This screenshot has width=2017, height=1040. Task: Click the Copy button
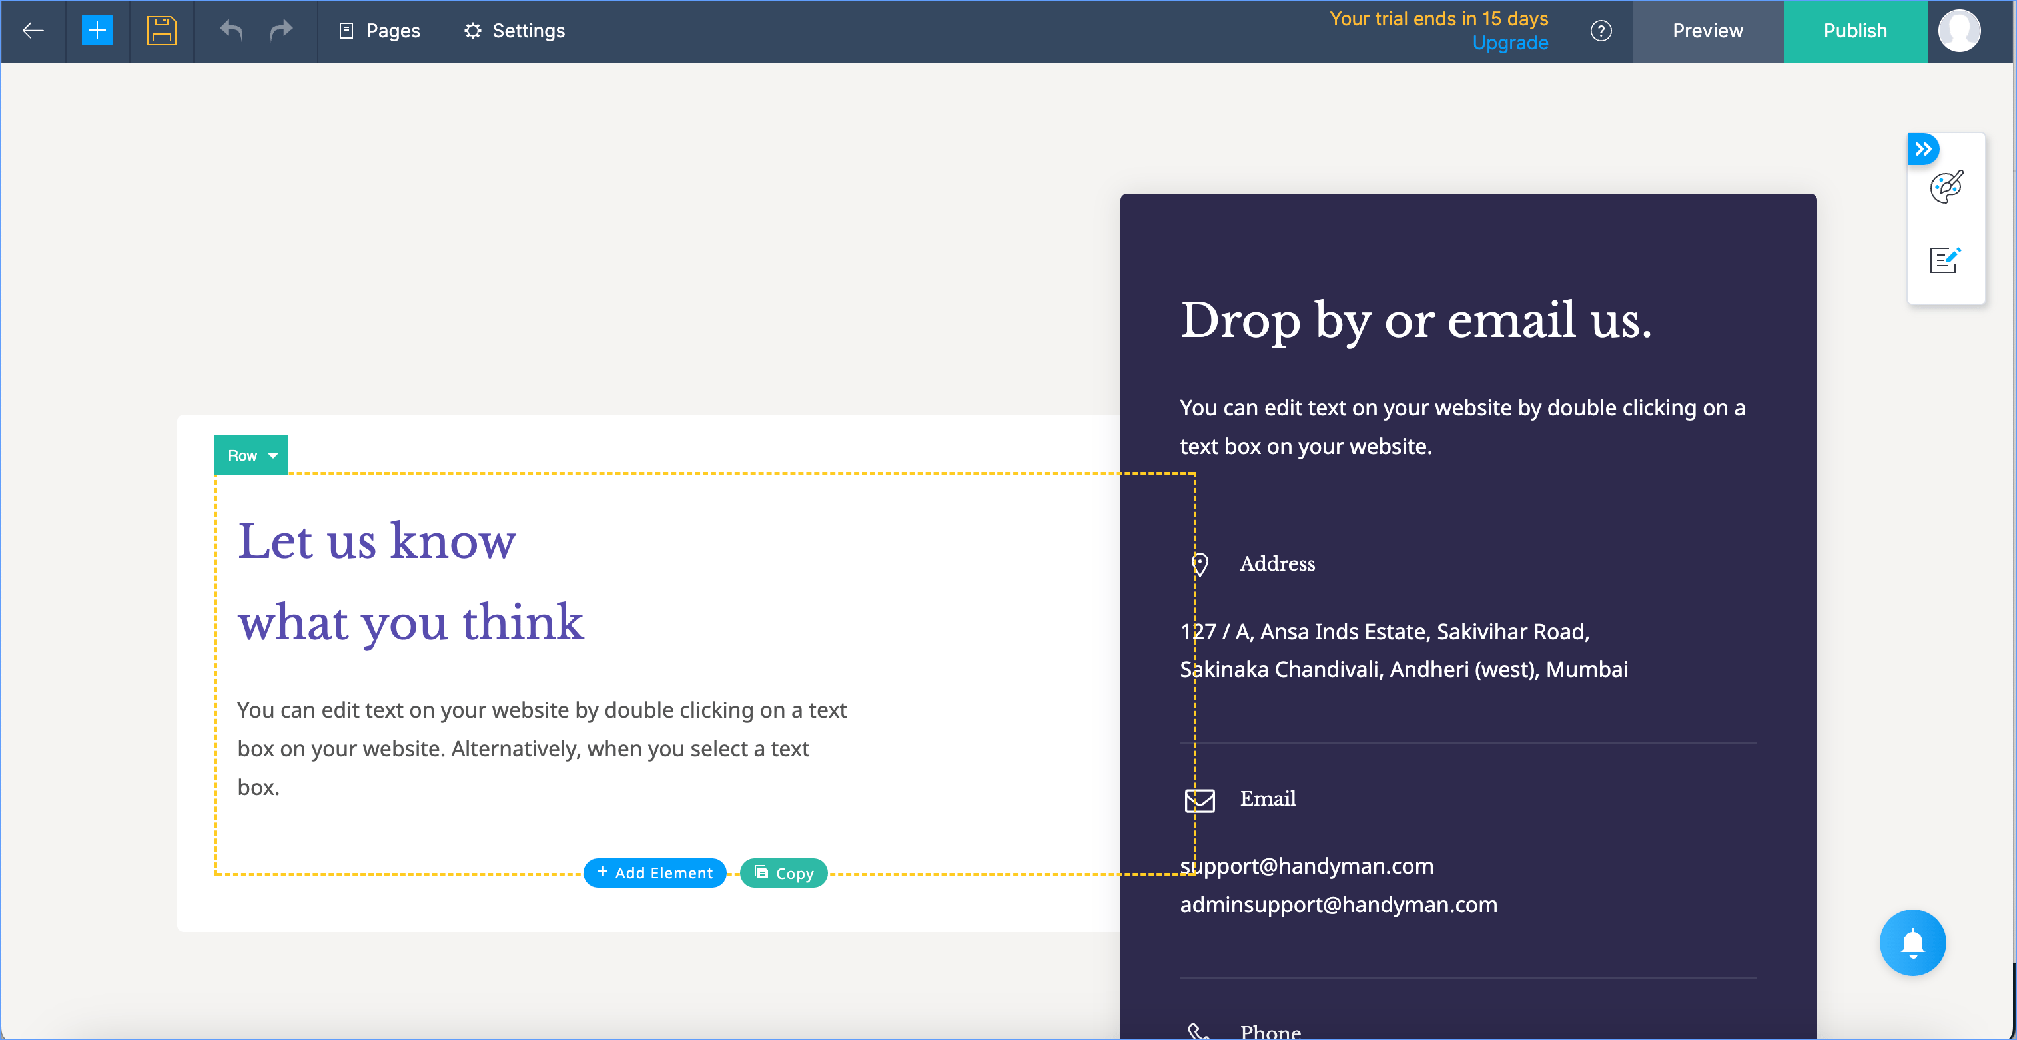[784, 872]
